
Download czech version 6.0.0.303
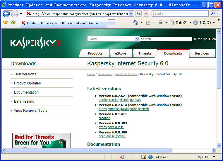coord(103,127)
